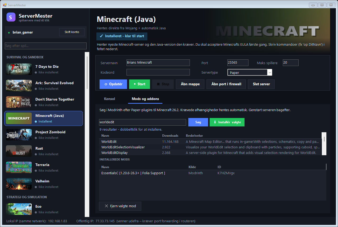This screenshot has width=338, height=227.
Task: Click the Terraria thumbnail image
Action: (x=19, y=167)
